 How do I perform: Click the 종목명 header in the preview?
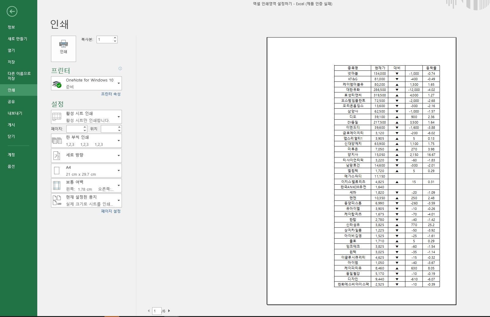(x=353, y=68)
